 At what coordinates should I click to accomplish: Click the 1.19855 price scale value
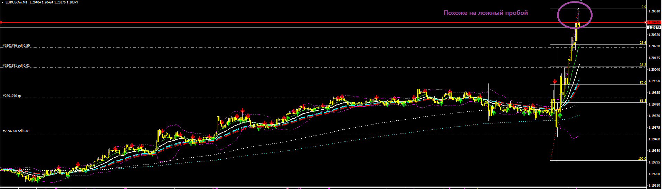pyautogui.click(x=654, y=93)
